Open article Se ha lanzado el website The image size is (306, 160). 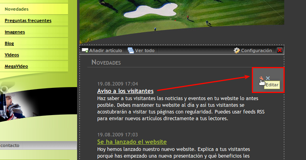132,142
